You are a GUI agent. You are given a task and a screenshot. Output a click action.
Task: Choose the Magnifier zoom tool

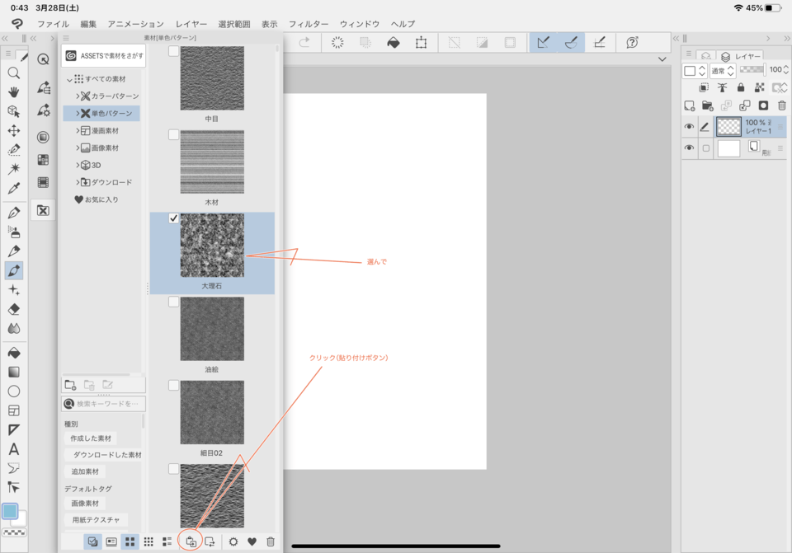tap(14, 73)
